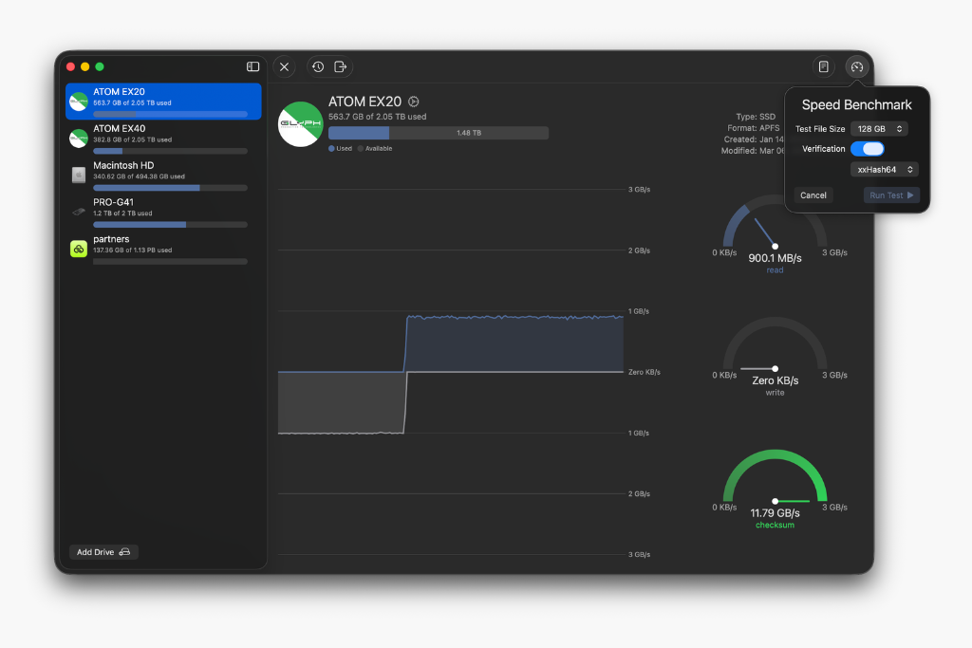Toggle the sidebar panel icon
This screenshot has height=648, width=972.
pyautogui.click(x=253, y=66)
